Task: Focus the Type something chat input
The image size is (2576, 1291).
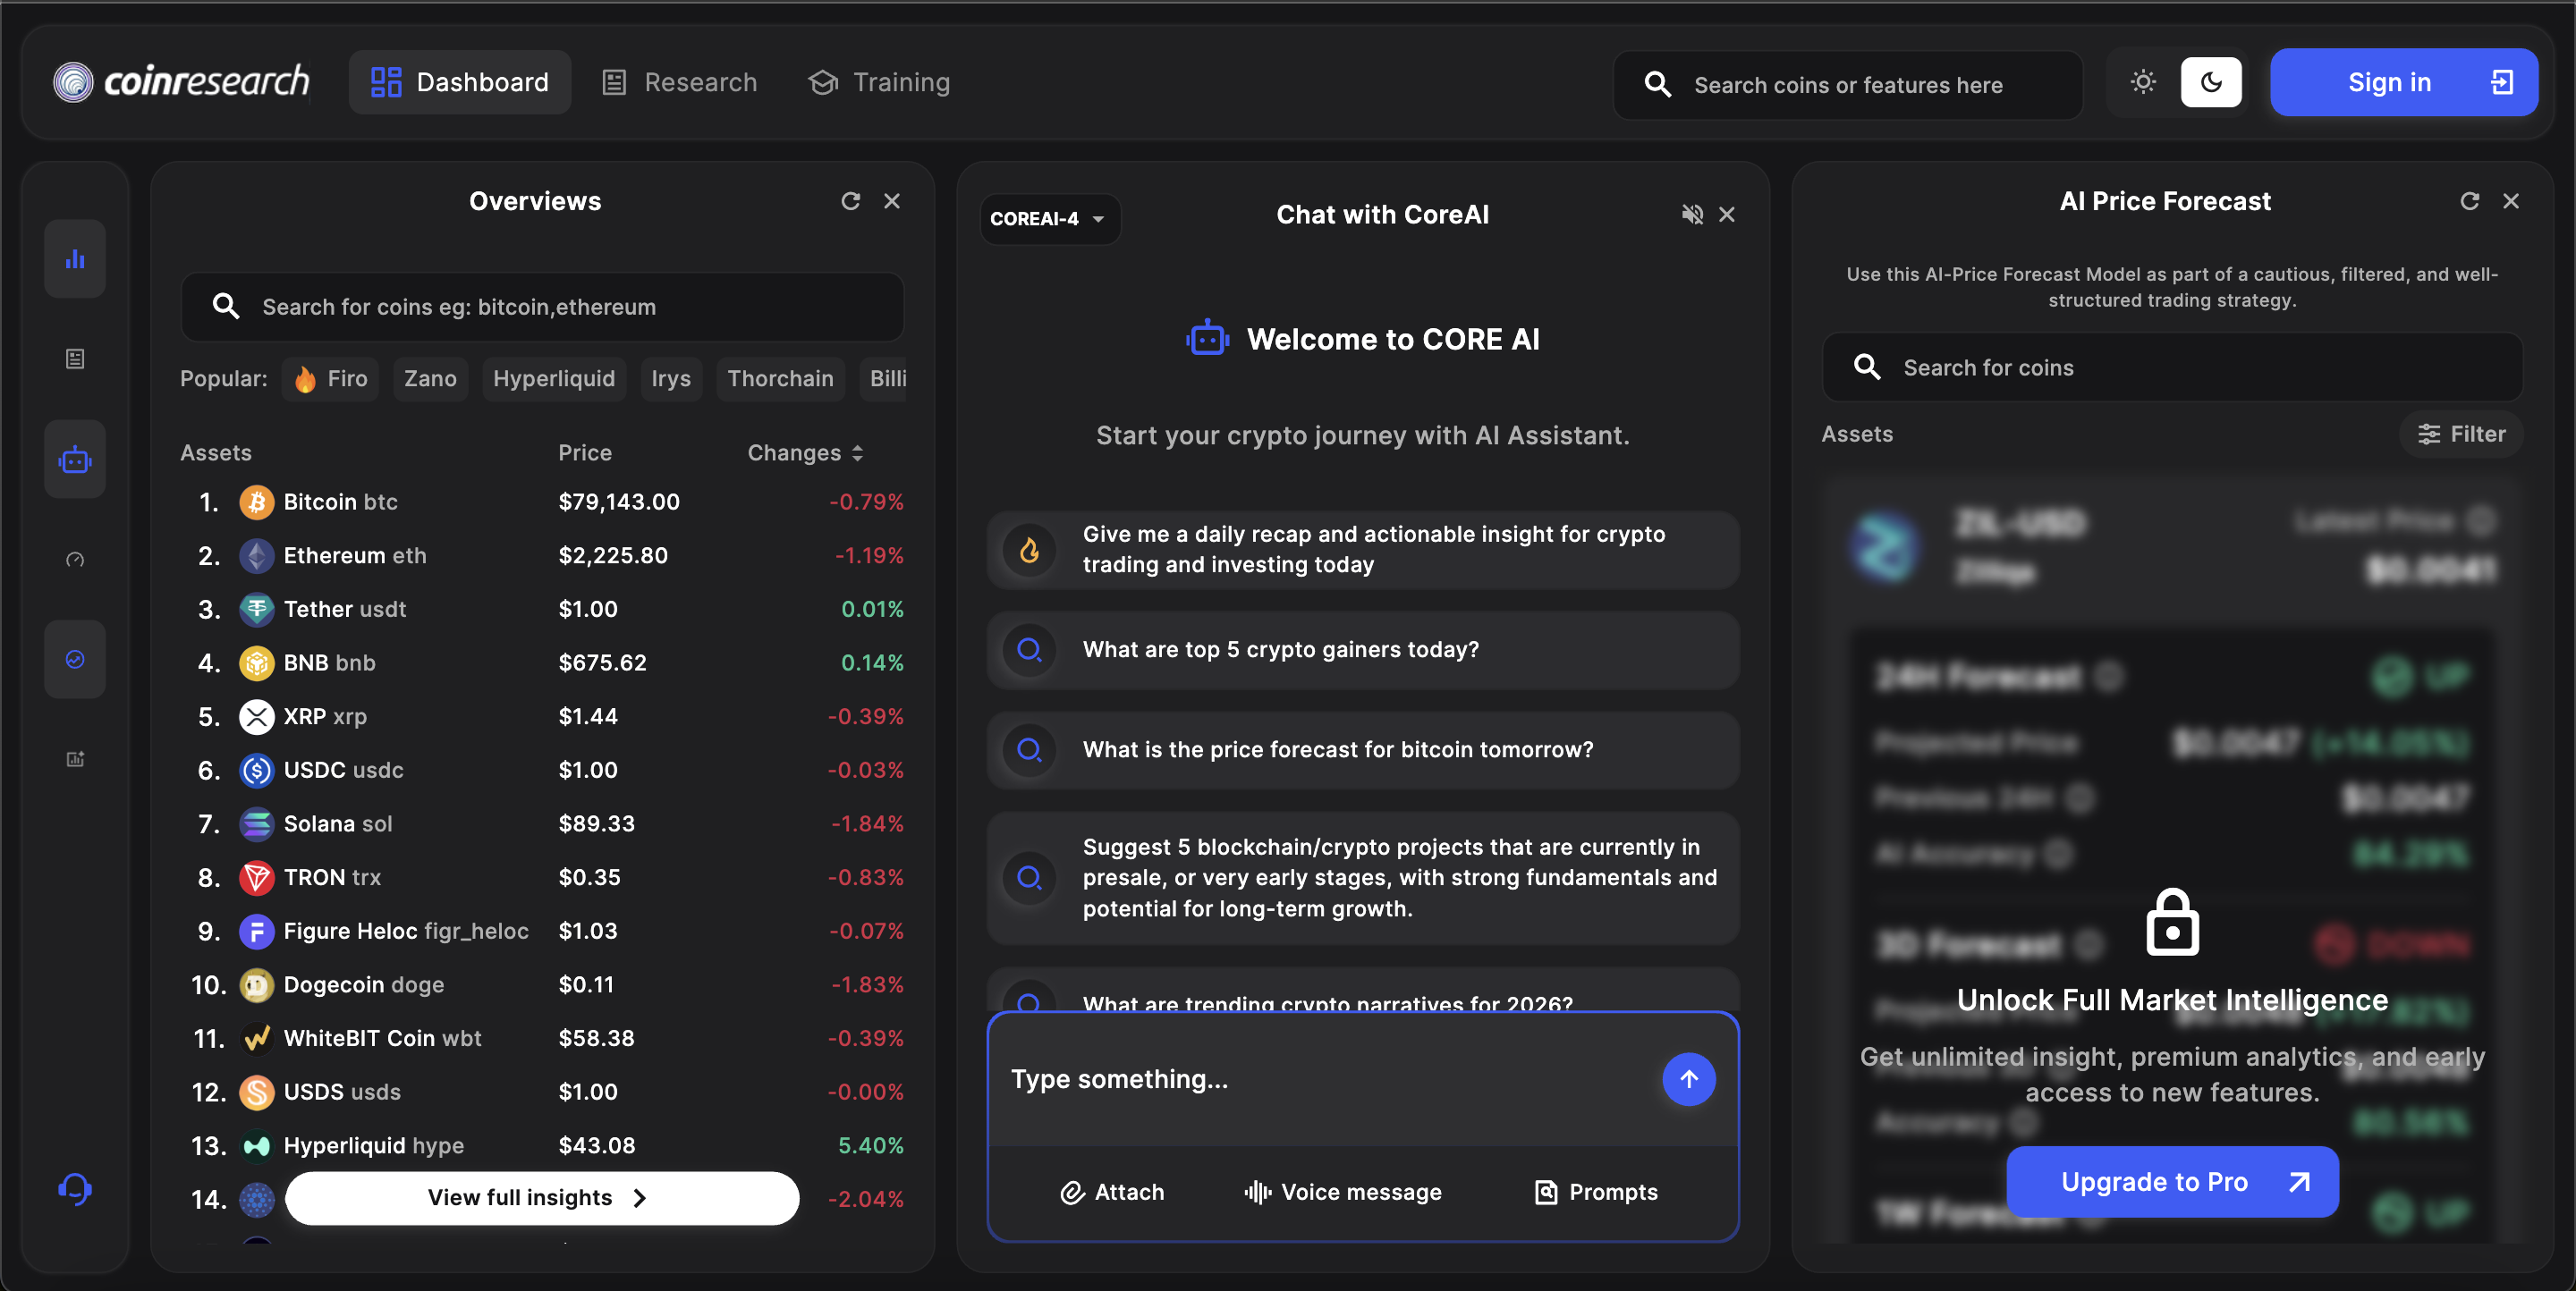Action: pos(1325,1079)
